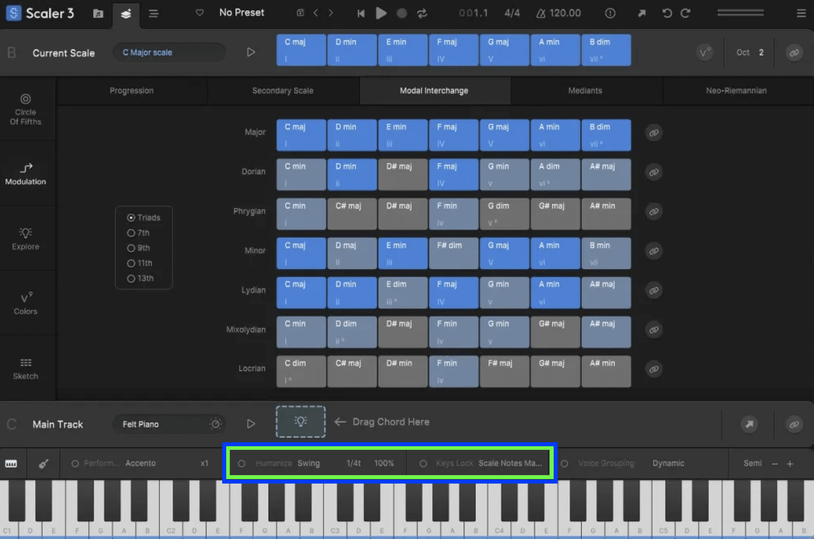Open the metronome tempo 120.00 control
Image resolution: width=814 pixels, height=539 pixels.
point(558,13)
